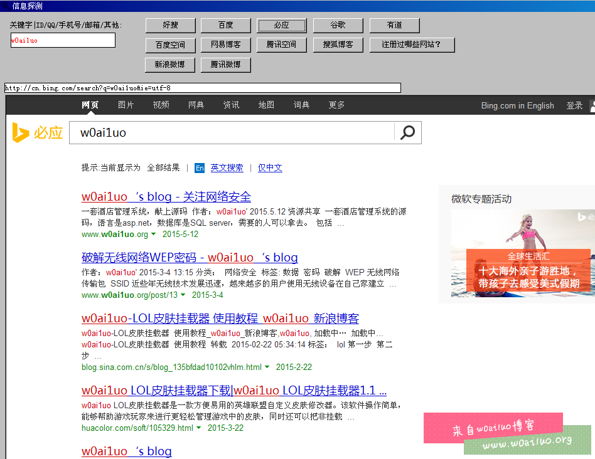
Task: Expand dropdown arrow next to www.w0ai1uo.org
Action: click(x=154, y=235)
